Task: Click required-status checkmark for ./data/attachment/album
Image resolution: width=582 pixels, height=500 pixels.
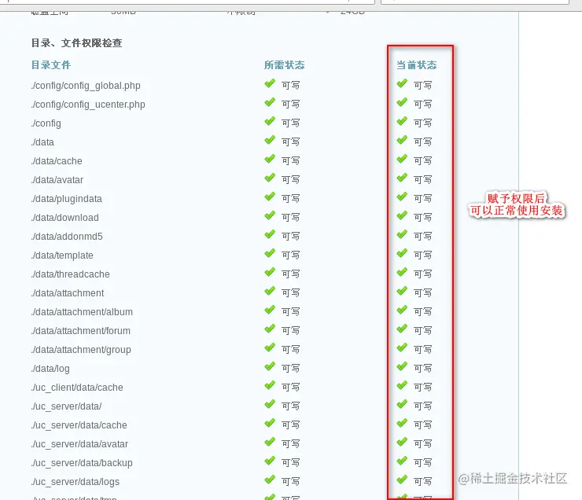Action: click(270, 310)
